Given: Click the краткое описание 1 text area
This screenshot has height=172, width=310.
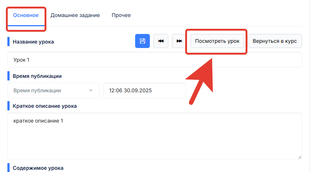Looking at the screenshot, I should [155, 136].
